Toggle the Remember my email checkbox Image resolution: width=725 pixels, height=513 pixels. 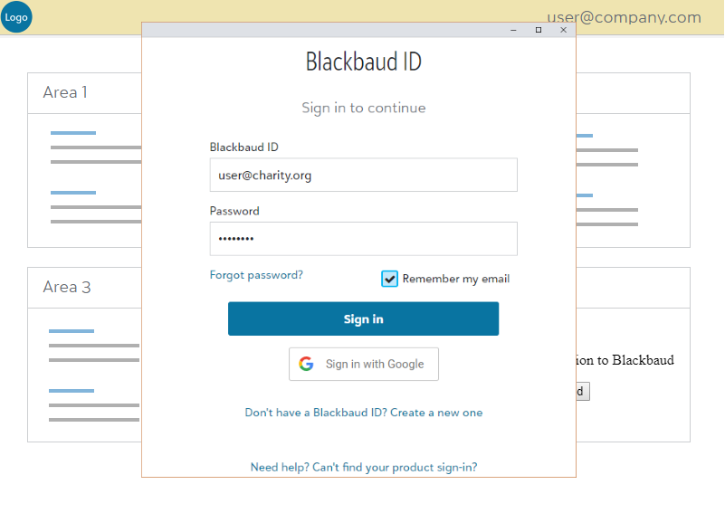[x=390, y=279]
